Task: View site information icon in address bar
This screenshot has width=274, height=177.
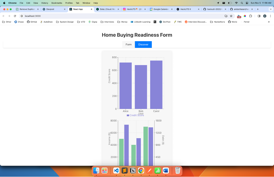Action: click(x=22, y=16)
